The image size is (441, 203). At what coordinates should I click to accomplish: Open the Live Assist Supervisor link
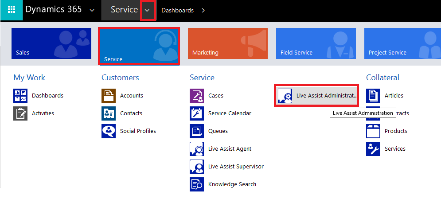(236, 167)
